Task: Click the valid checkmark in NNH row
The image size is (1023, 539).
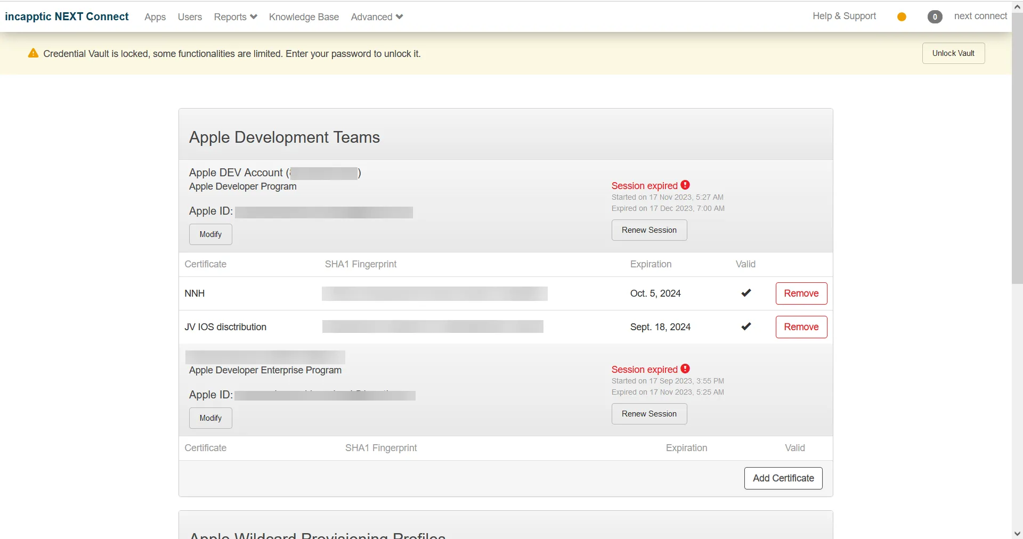Action: [x=746, y=293]
